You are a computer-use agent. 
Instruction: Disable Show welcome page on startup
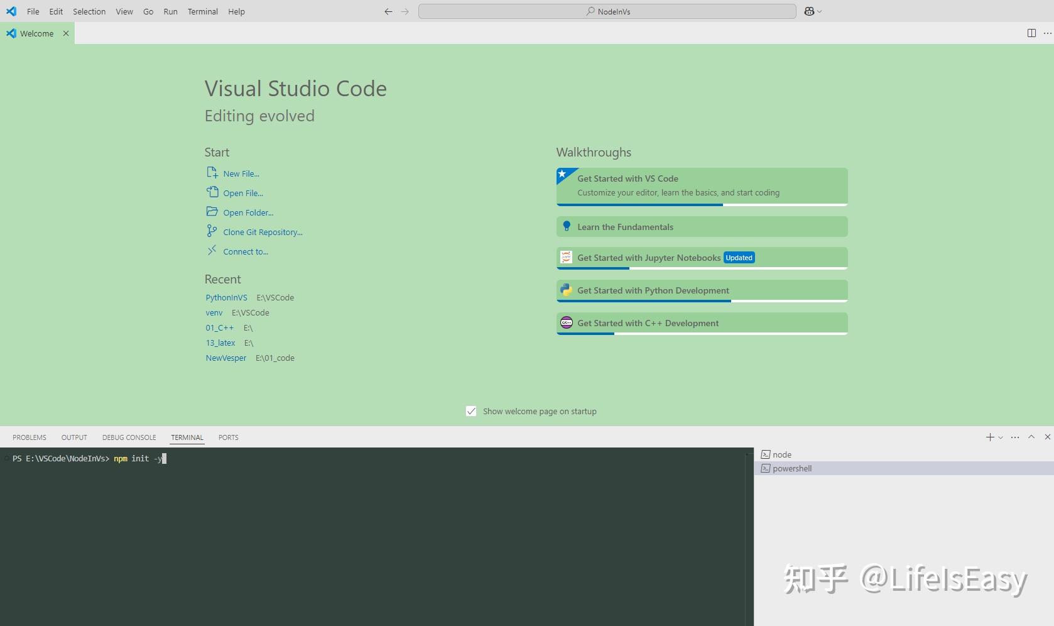tap(471, 411)
